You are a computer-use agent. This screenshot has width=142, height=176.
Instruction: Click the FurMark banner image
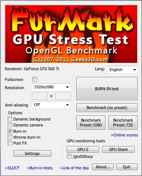click(x=71, y=34)
